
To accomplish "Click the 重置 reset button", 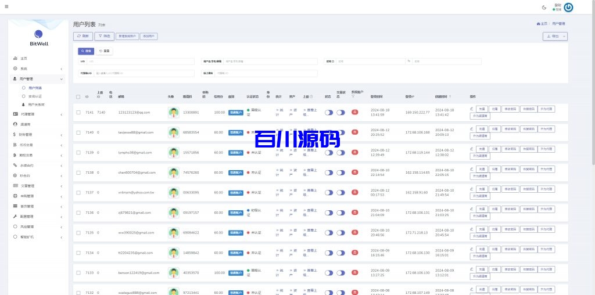I will pos(105,51).
